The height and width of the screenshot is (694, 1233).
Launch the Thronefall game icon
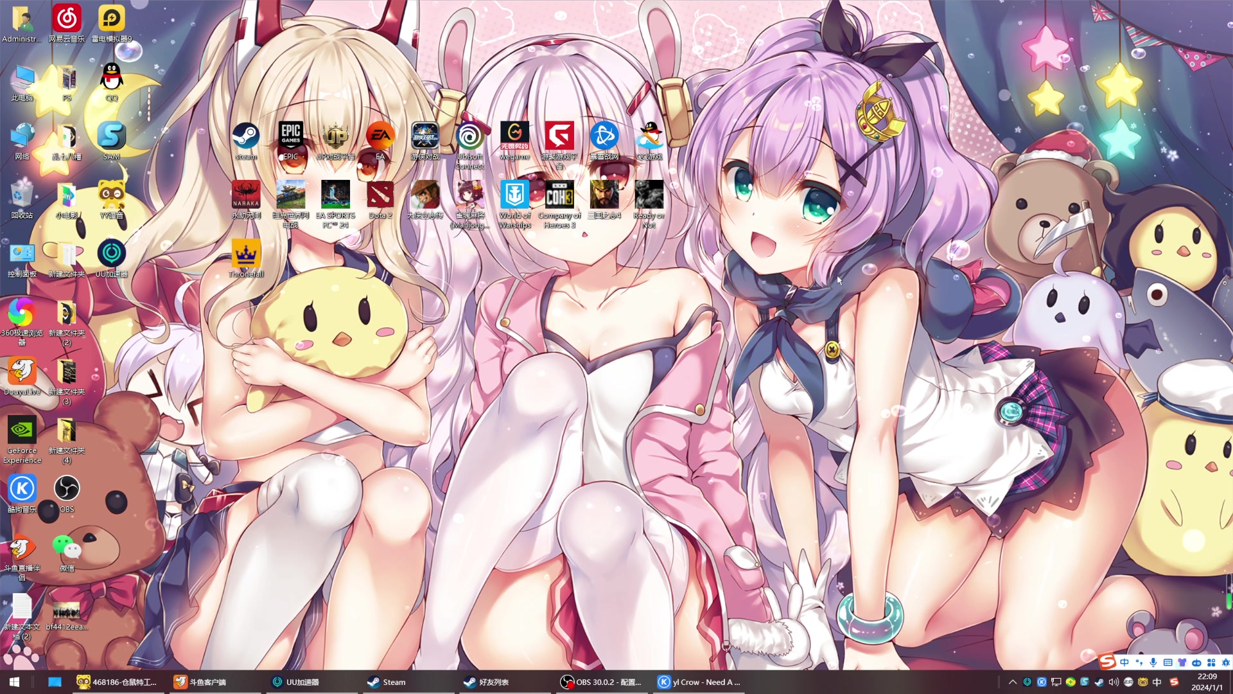click(x=245, y=254)
